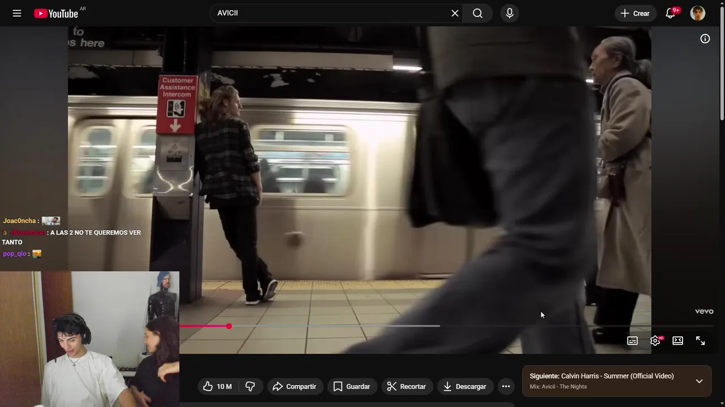Click the Mix: Avicii - The Nights text
The image size is (725, 407).
click(558, 387)
